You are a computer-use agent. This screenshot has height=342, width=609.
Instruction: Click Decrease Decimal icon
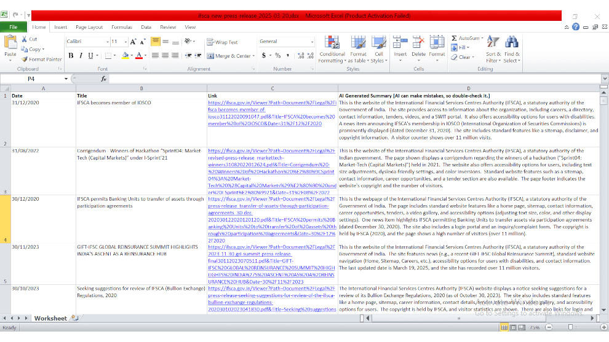[x=310, y=55]
